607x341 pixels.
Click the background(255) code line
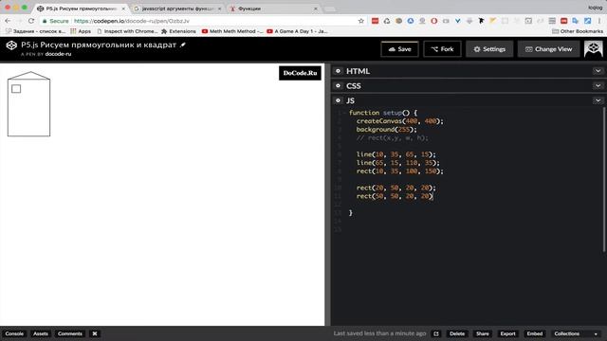tap(386, 130)
